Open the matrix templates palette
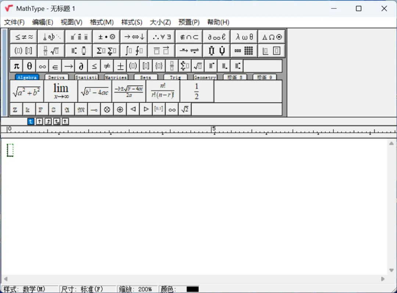Screen dimensions: 397x293 244,51
